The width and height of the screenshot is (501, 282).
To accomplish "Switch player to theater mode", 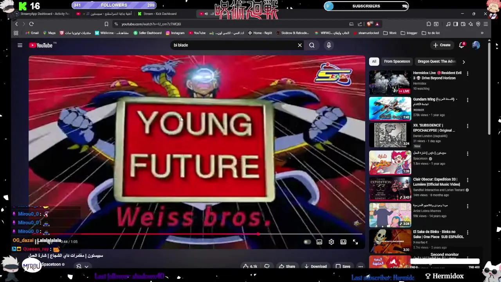I will click(x=343, y=242).
